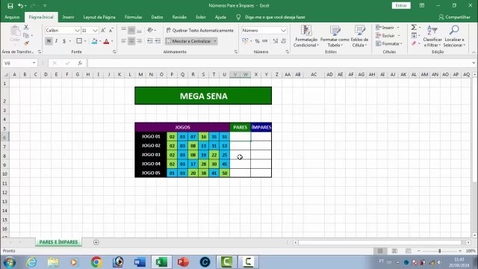Increase font size with the larger A
Viewport: 478px width, 269px height.
[x=103, y=30]
